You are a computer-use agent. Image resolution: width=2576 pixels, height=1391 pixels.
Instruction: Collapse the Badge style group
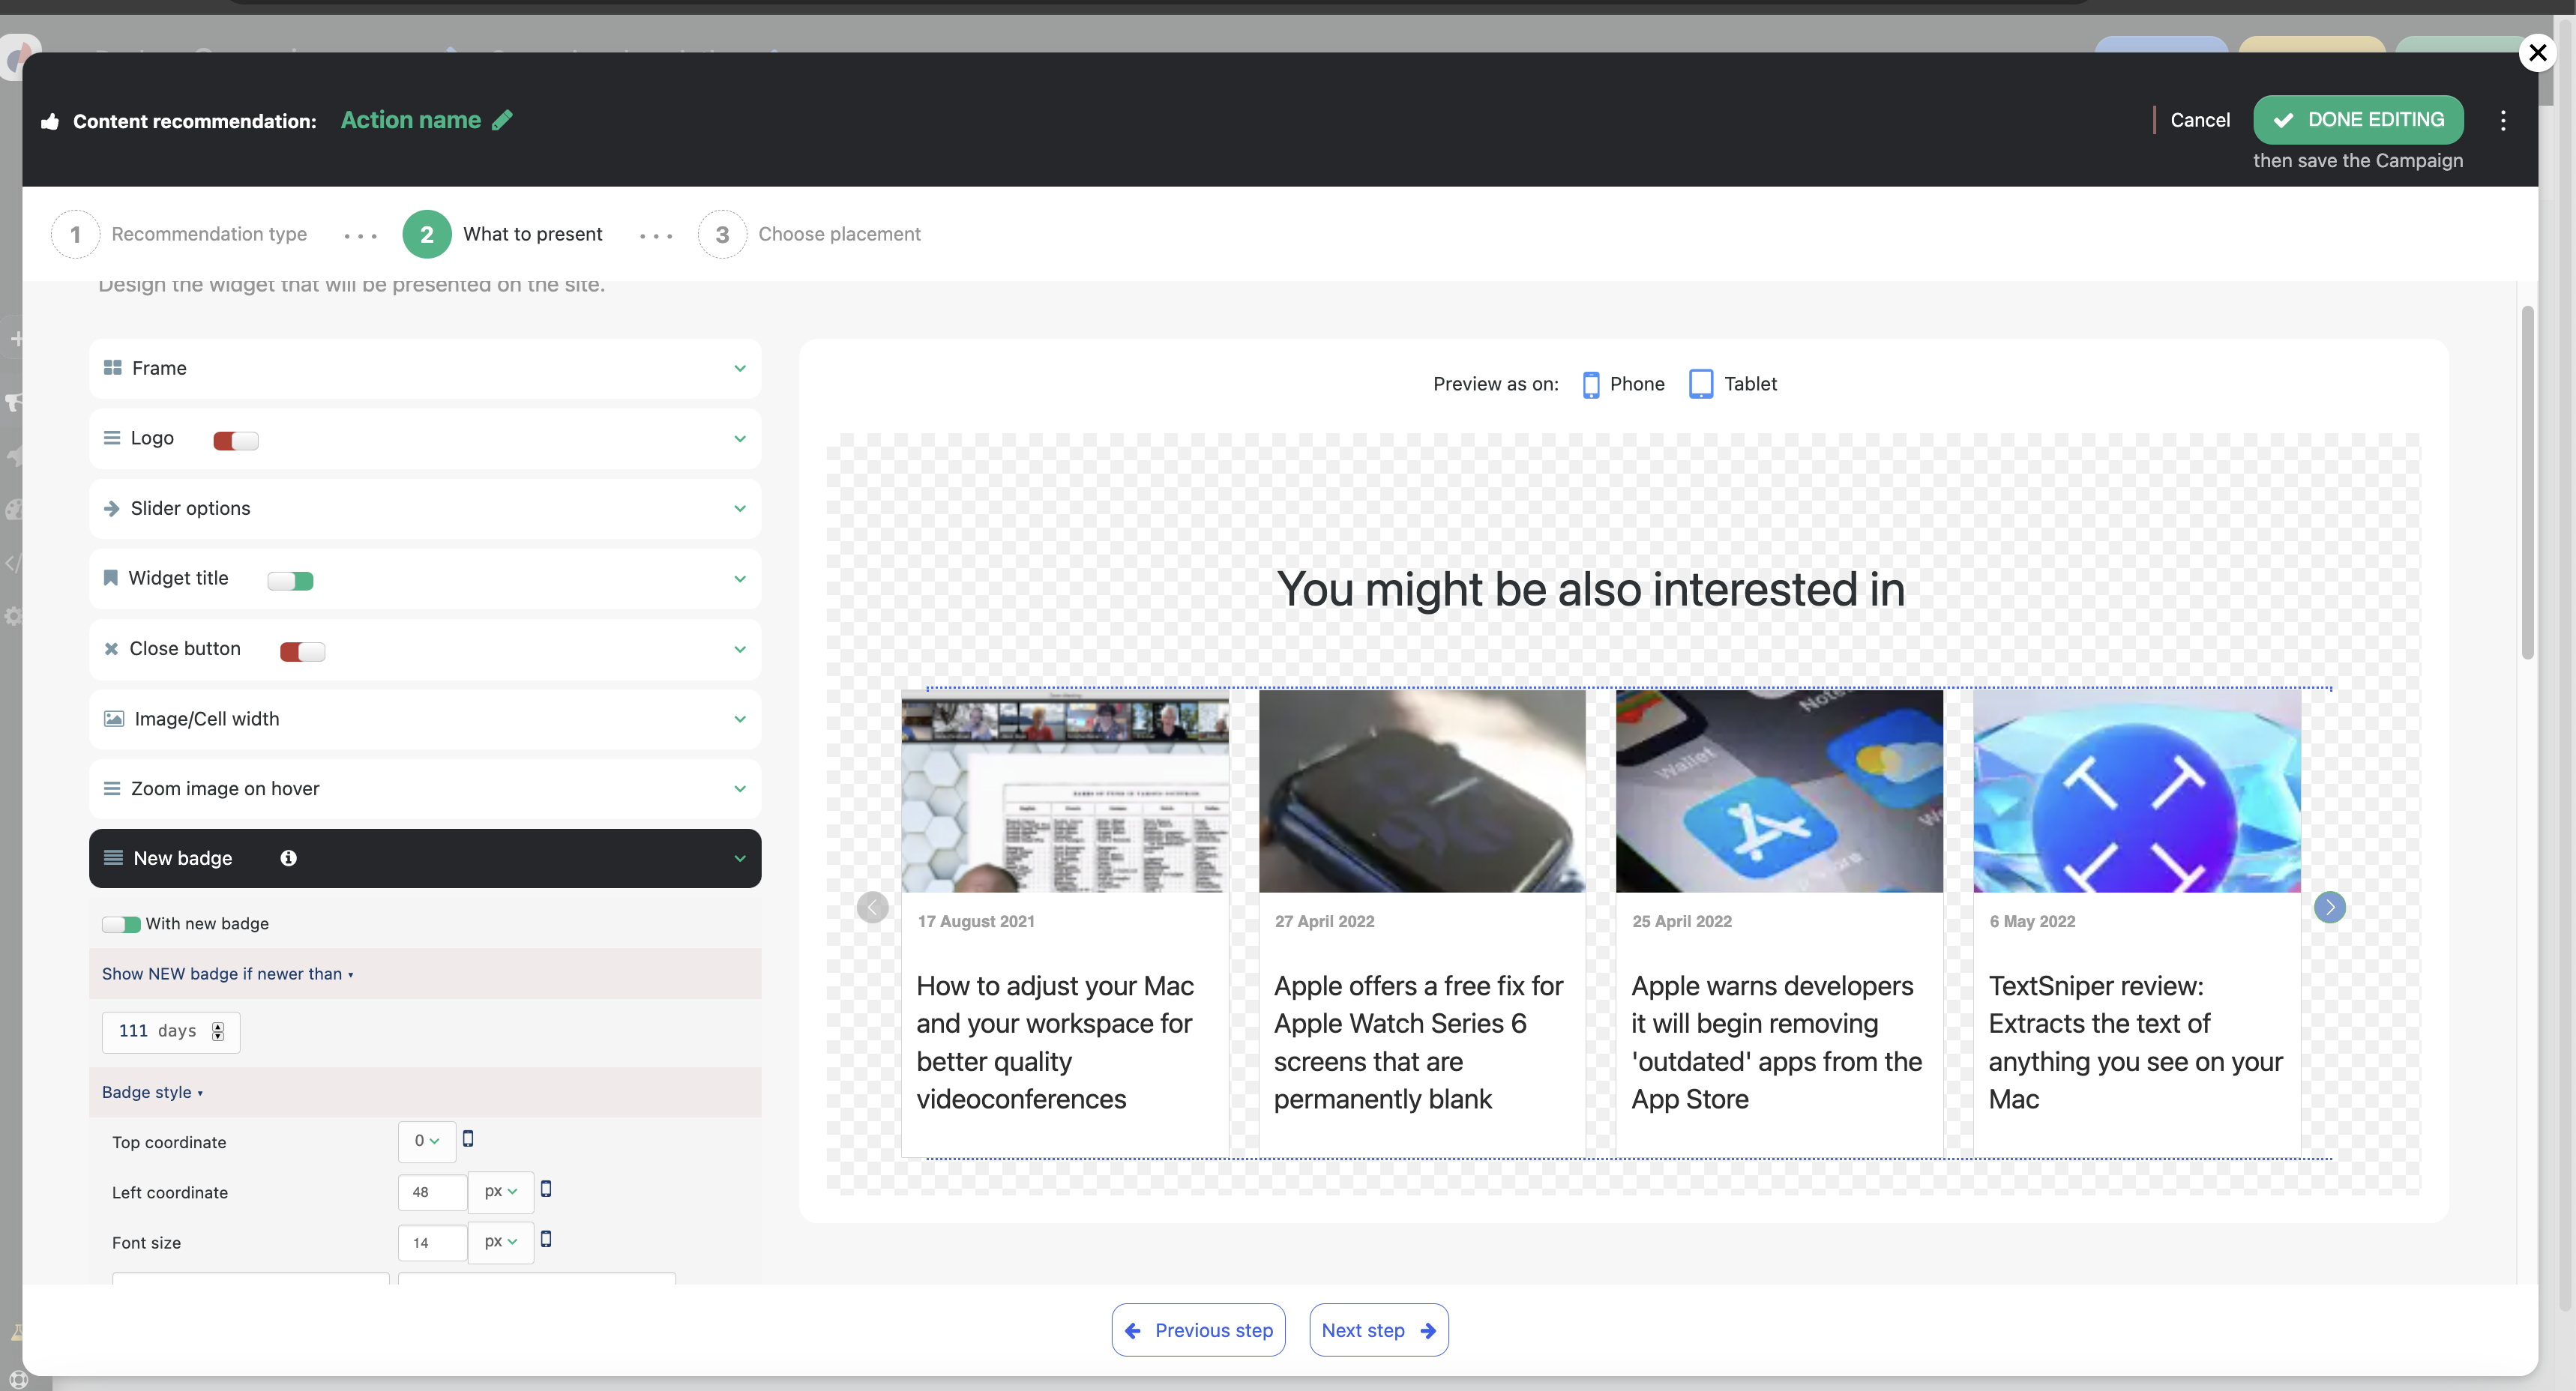(x=152, y=1092)
